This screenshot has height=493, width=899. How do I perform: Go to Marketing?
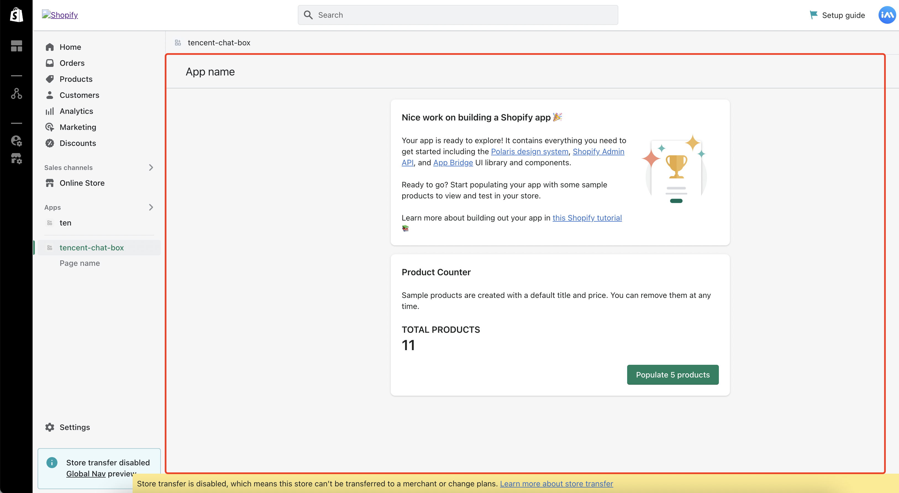coord(78,127)
